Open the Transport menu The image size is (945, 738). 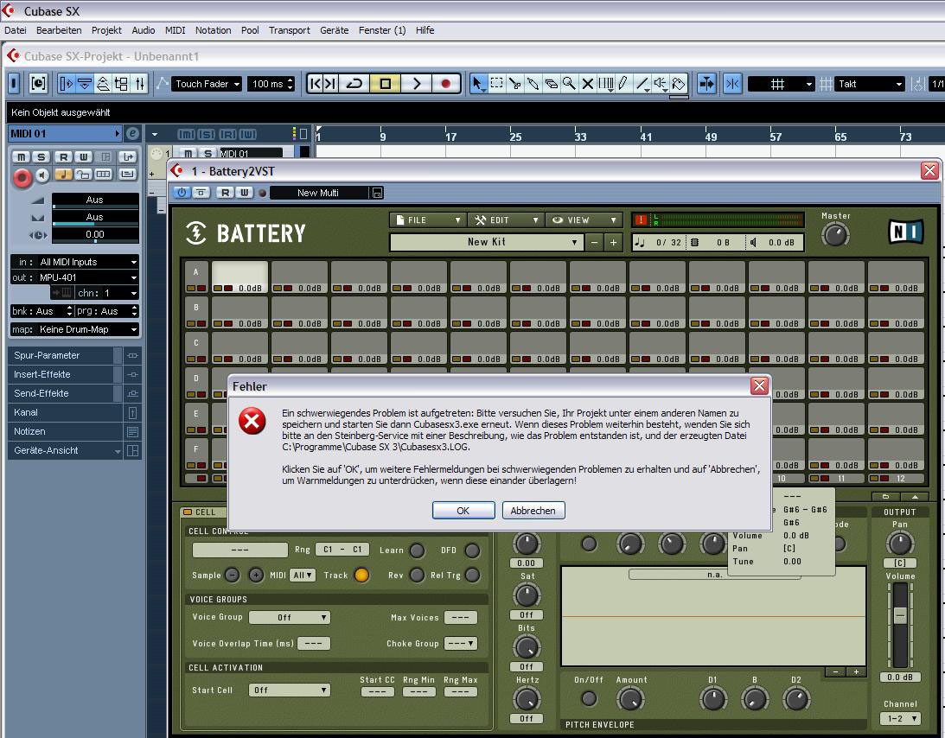click(290, 30)
